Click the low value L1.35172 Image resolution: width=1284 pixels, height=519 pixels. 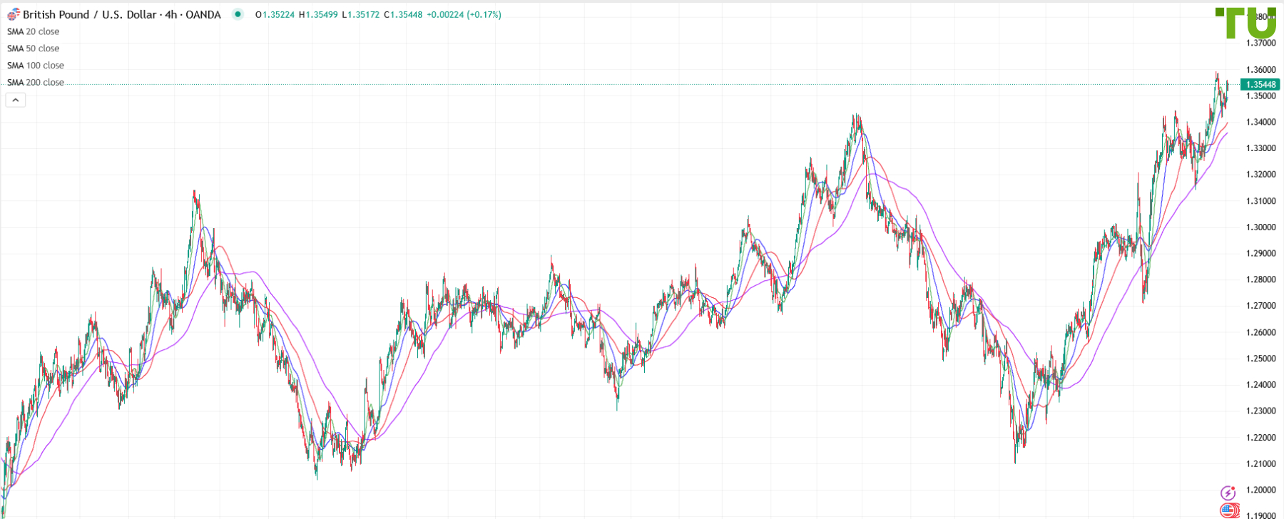pos(360,14)
